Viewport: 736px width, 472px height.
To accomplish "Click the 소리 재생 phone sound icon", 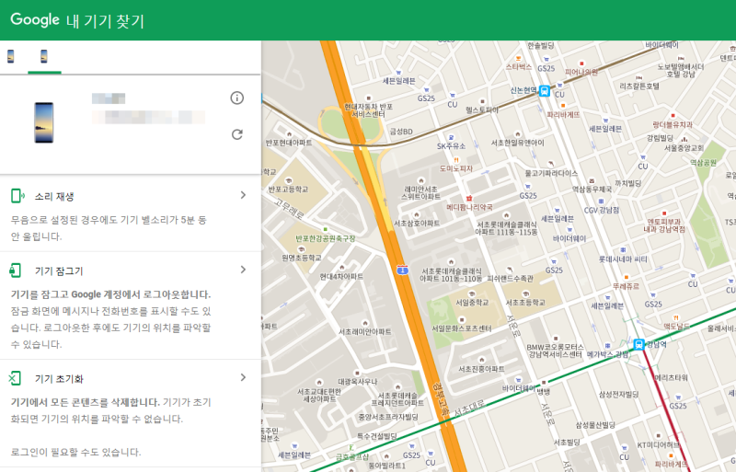I will pos(17,196).
